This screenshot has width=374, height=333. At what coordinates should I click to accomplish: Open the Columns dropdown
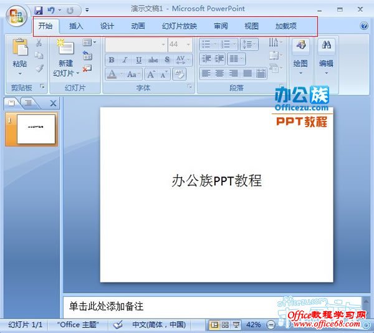pyautogui.click(x=236, y=59)
